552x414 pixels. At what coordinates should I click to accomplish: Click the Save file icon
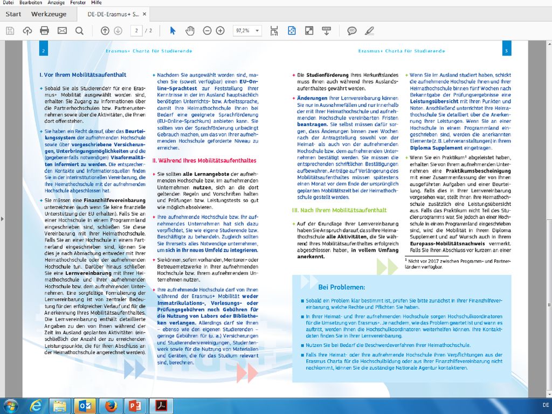pos(10,31)
